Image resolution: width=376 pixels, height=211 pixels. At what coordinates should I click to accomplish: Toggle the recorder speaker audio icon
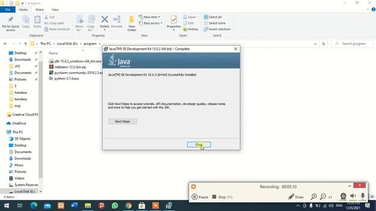[353, 196]
